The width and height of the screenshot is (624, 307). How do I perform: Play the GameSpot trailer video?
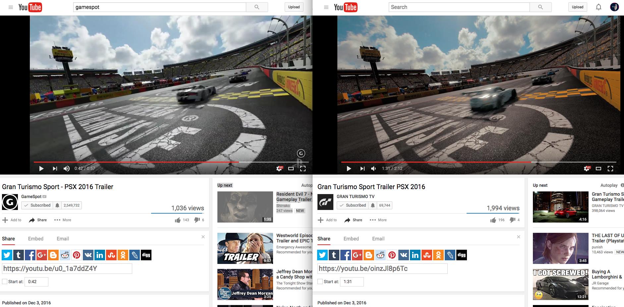(x=41, y=169)
